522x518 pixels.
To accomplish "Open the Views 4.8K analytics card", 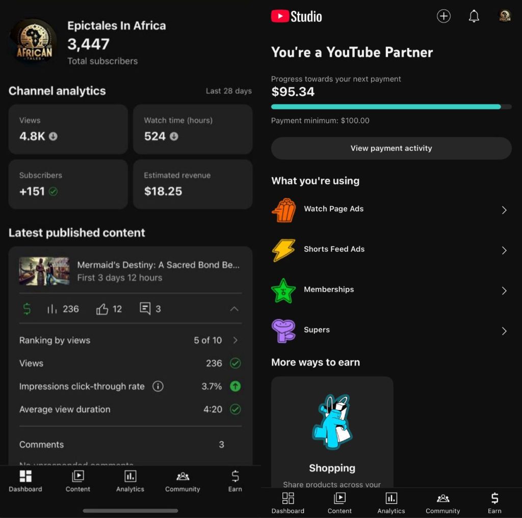I will (x=68, y=129).
